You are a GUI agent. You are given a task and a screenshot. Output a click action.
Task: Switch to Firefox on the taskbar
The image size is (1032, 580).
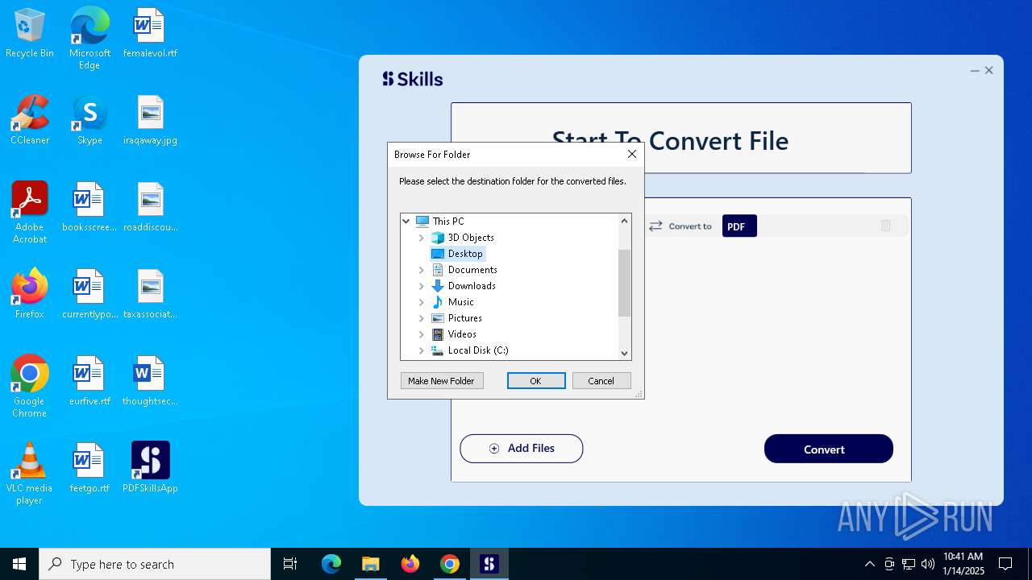(x=410, y=564)
